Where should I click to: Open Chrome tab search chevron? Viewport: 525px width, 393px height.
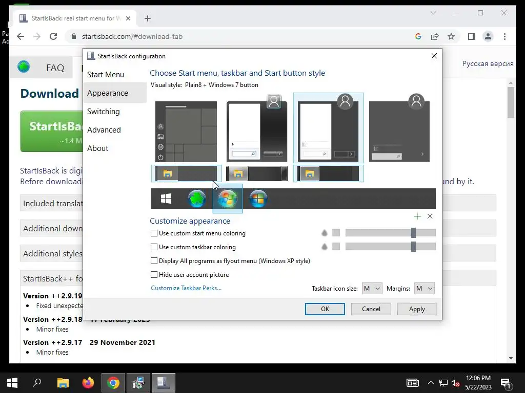[x=433, y=13]
